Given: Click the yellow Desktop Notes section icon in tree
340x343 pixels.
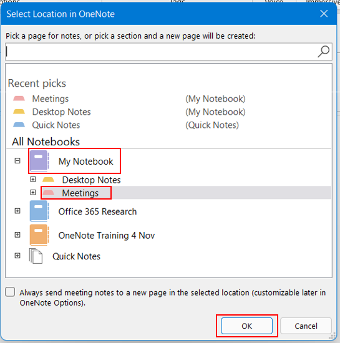Looking at the screenshot, I should pos(48,180).
